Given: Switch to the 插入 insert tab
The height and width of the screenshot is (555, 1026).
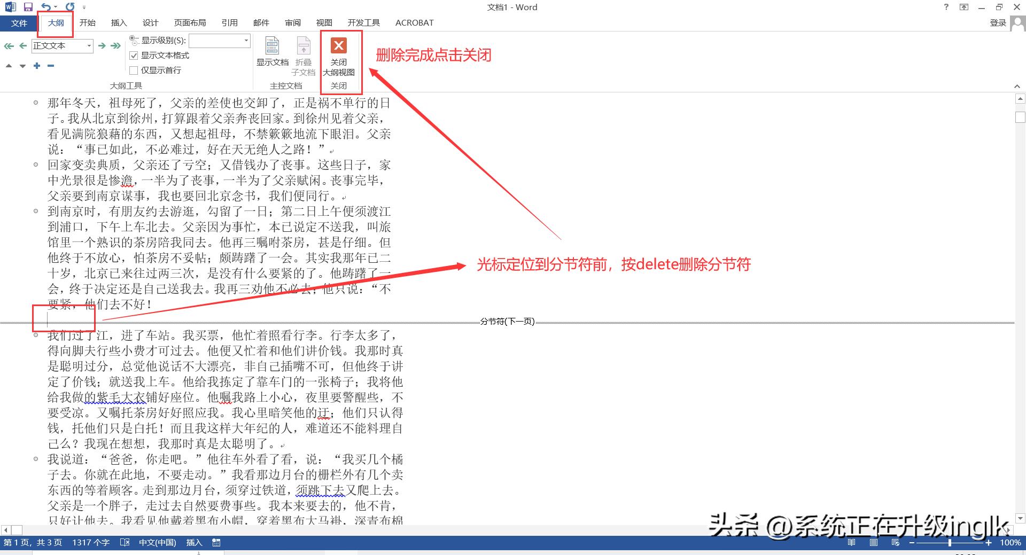Looking at the screenshot, I should (119, 23).
